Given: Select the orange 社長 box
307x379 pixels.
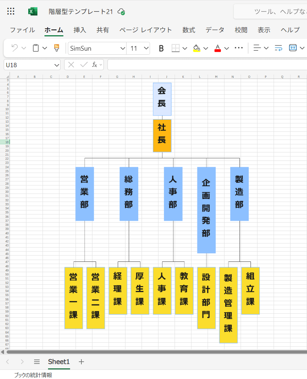Looking at the screenshot, I should point(162,136).
